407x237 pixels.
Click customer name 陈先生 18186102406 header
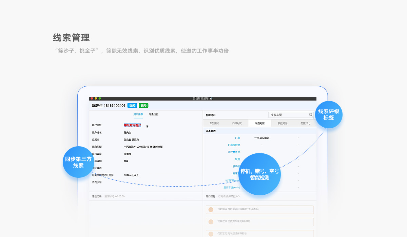click(109, 106)
